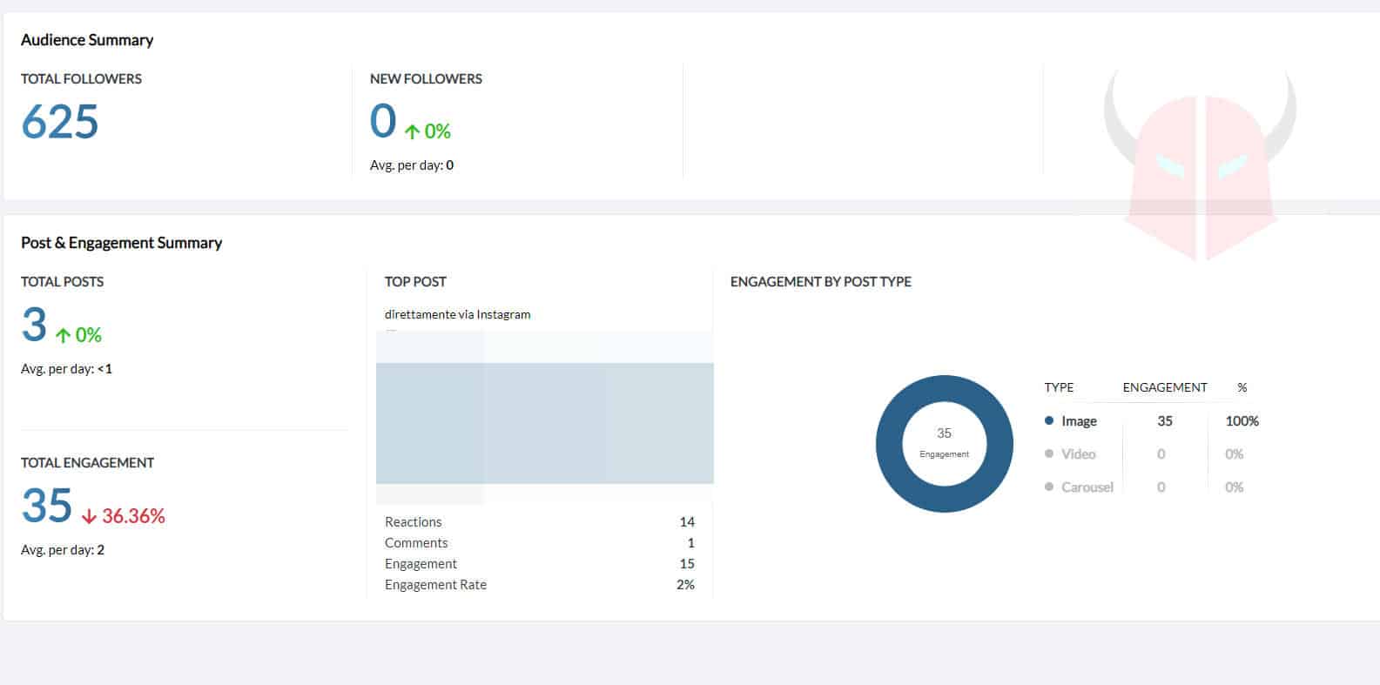The image size is (1380, 685).
Task: Click the Image legend dot
Action: [x=1049, y=420]
